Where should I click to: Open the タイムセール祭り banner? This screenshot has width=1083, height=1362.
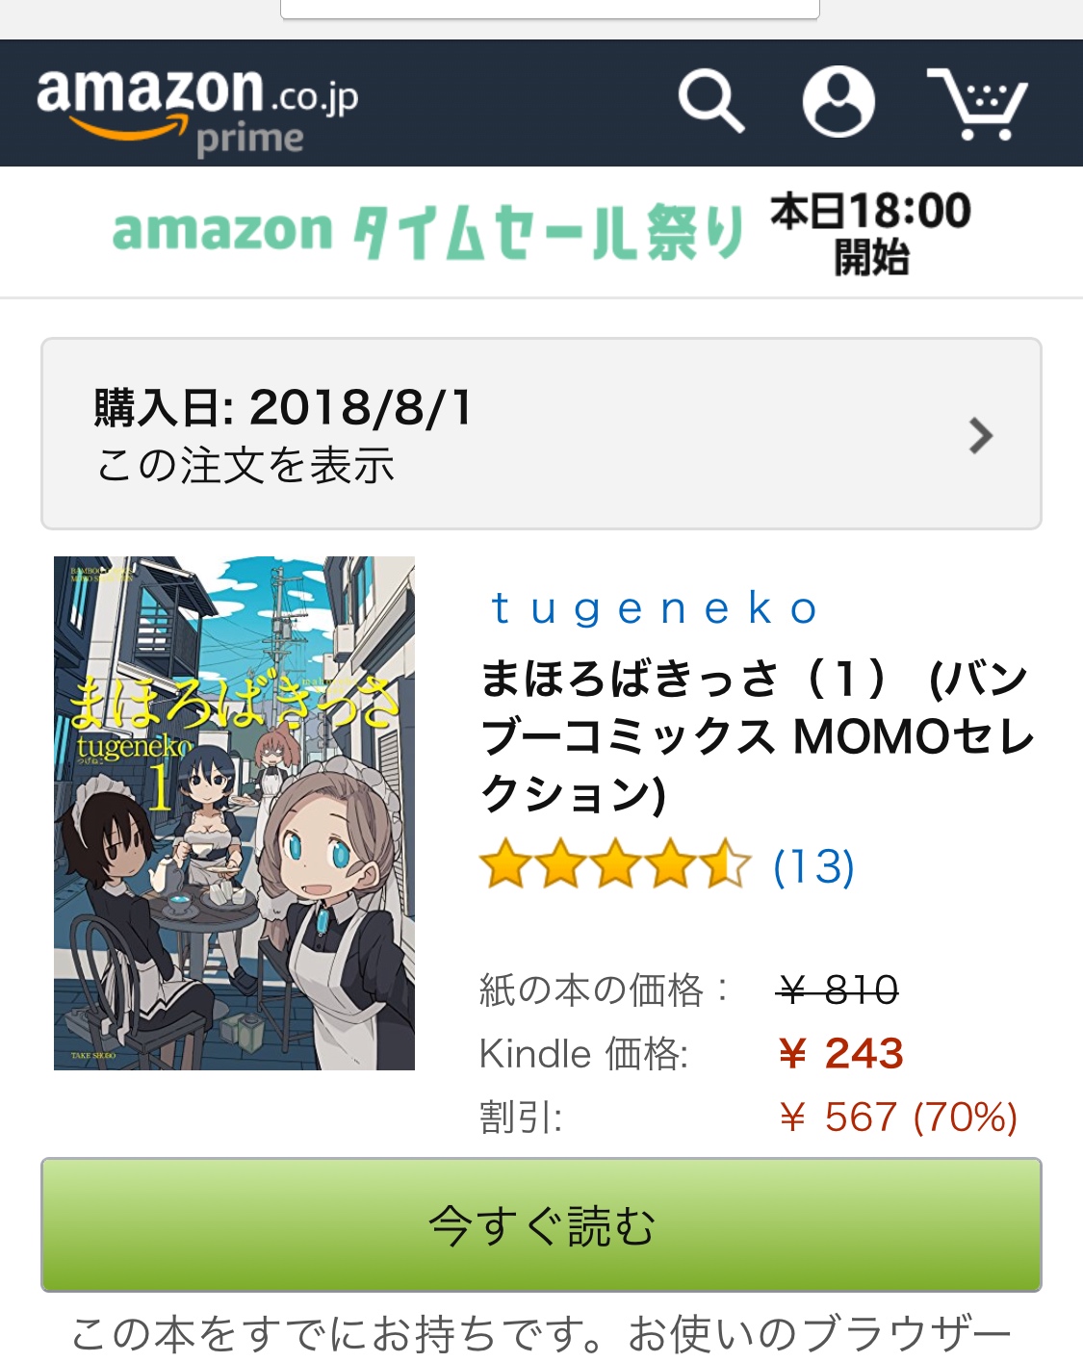(x=428, y=232)
